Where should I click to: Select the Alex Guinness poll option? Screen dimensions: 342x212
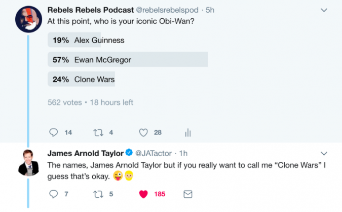coord(88,40)
